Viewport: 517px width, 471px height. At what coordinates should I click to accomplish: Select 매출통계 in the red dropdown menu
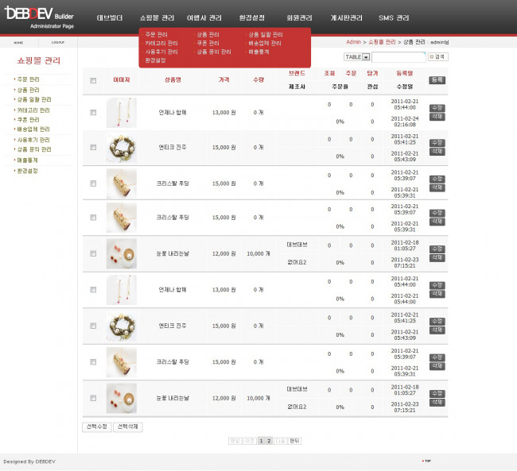(x=258, y=52)
